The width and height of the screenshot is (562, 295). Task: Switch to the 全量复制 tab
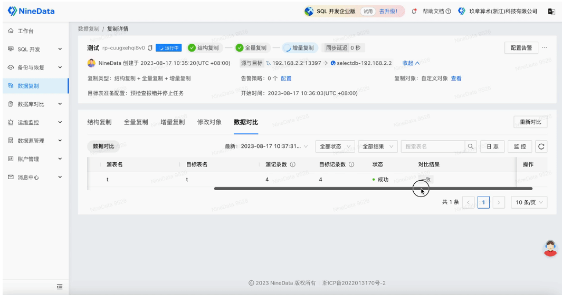[x=136, y=122]
